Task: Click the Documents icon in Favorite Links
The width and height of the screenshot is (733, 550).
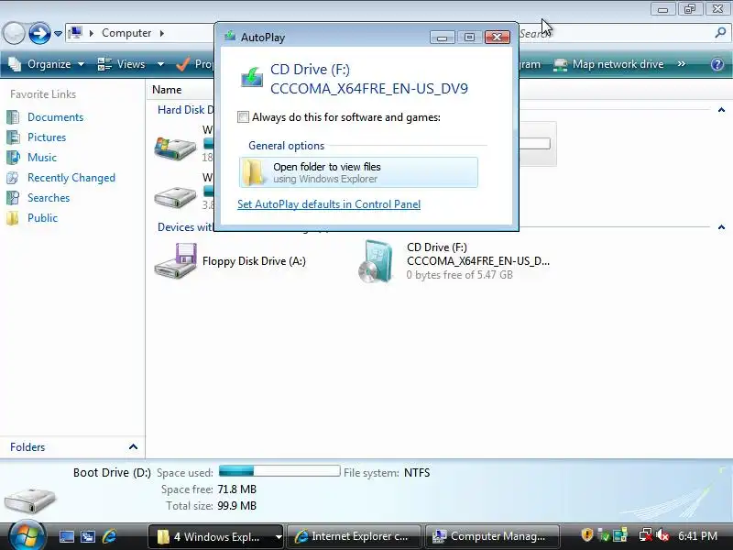Action: click(13, 117)
